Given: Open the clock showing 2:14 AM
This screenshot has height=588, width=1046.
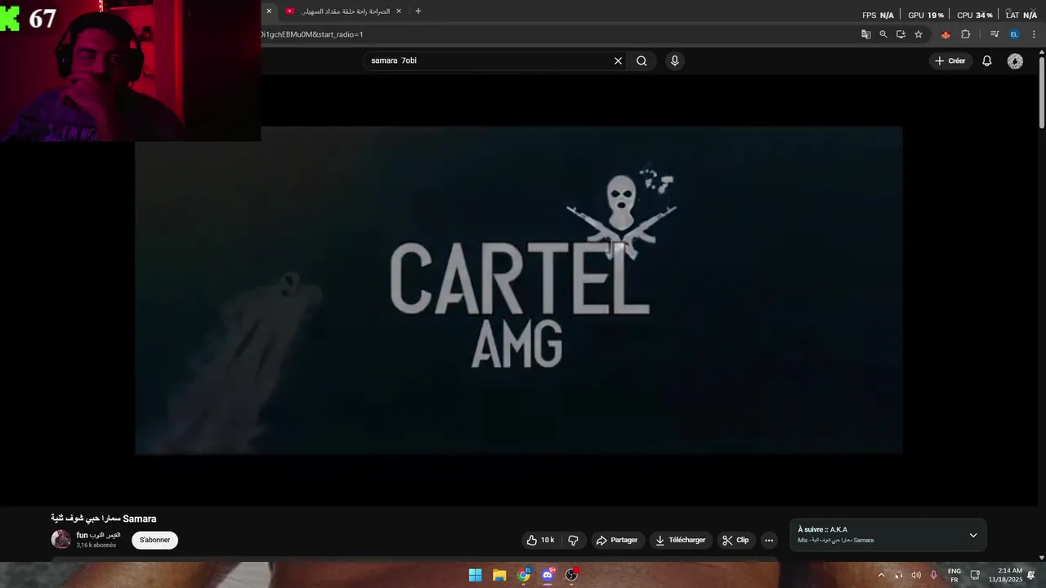Looking at the screenshot, I should coord(1005,575).
